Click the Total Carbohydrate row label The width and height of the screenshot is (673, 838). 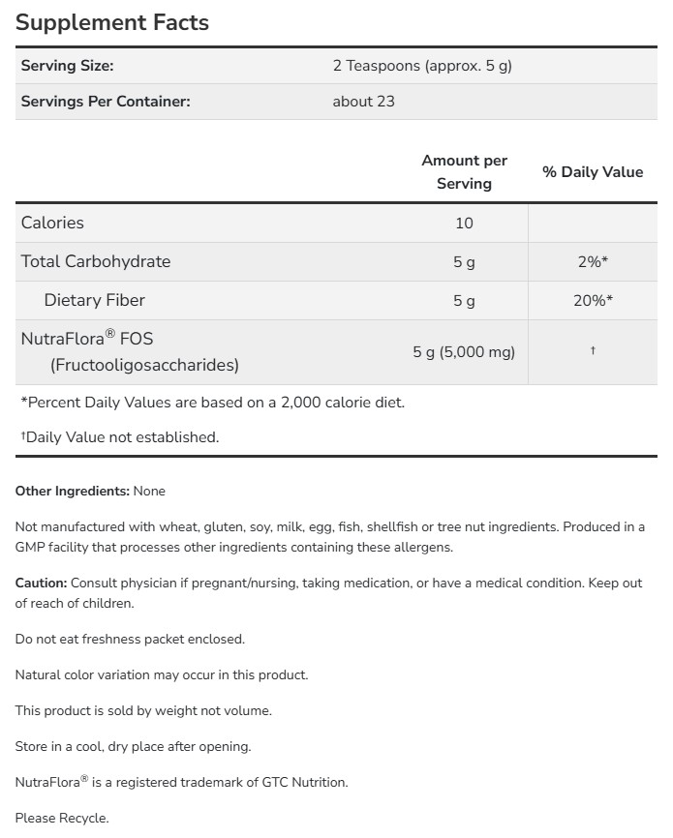point(96,261)
